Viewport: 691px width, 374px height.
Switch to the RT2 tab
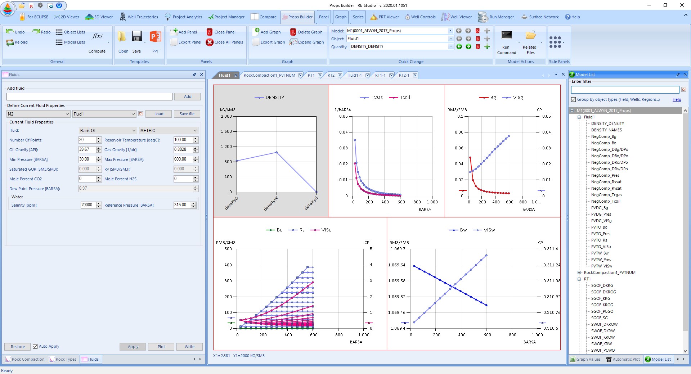click(331, 75)
